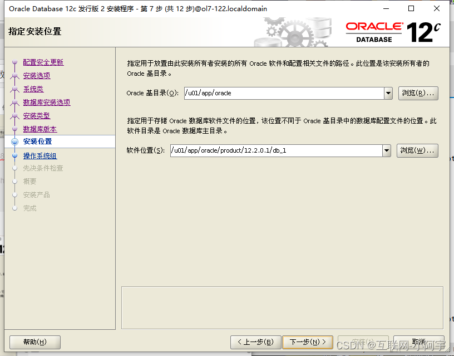Expand the 软件位置 dropdown arrow
The width and height of the screenshot is (454, 356).
[x=387, y=150]
